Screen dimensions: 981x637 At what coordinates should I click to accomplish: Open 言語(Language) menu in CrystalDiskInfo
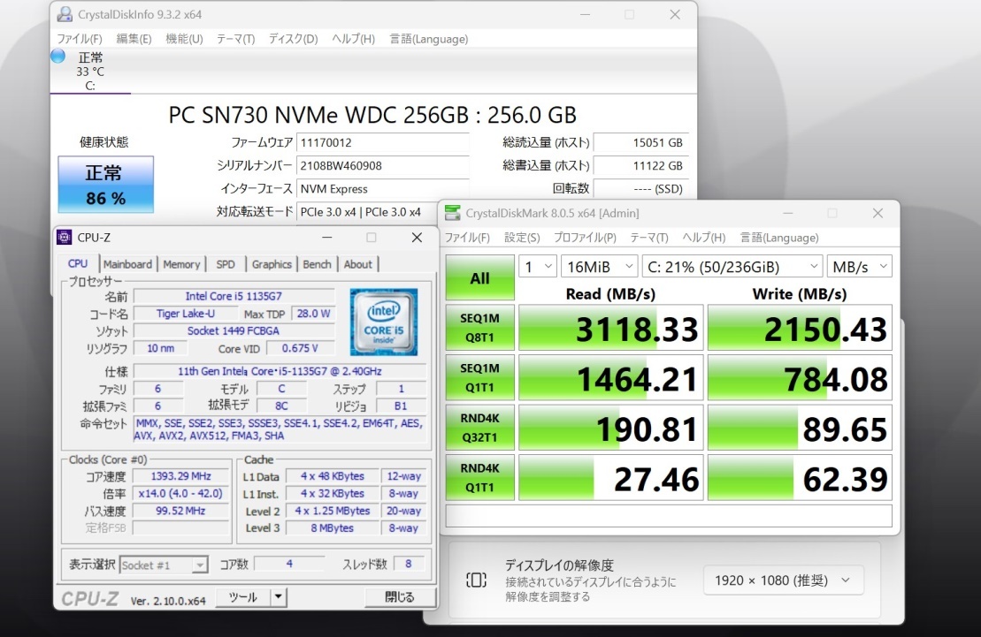pyautogui.click(x=428, y=39)
